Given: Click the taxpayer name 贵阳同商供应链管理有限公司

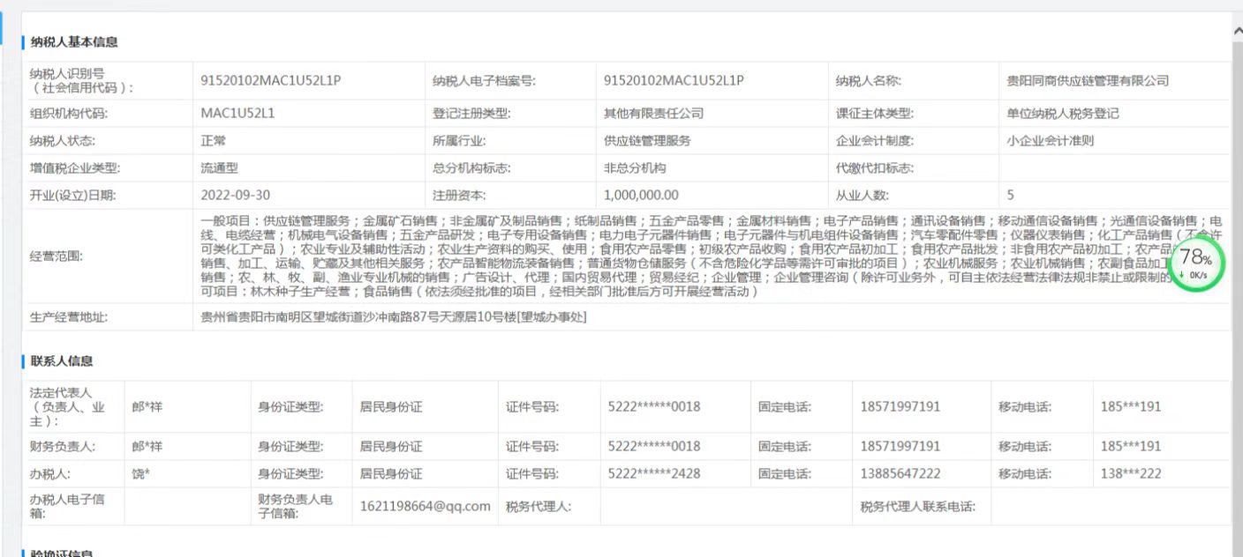Looking at the screenshot, I should tap(1088, 80).
